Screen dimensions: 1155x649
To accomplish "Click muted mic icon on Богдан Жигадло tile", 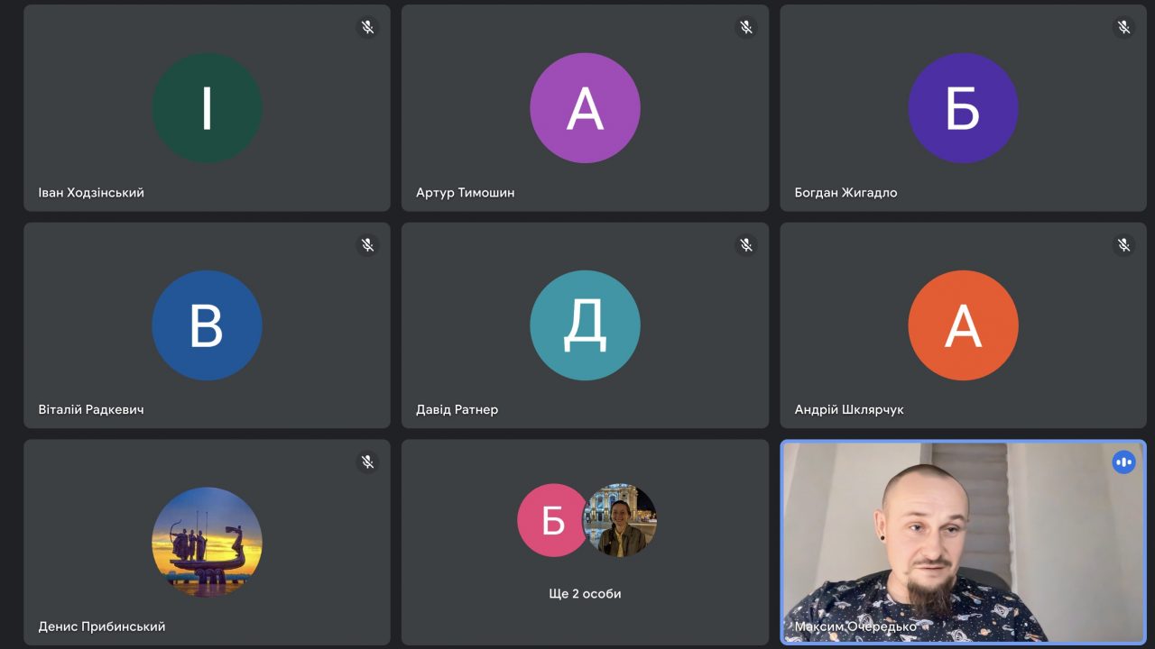I will [1123, 27].
